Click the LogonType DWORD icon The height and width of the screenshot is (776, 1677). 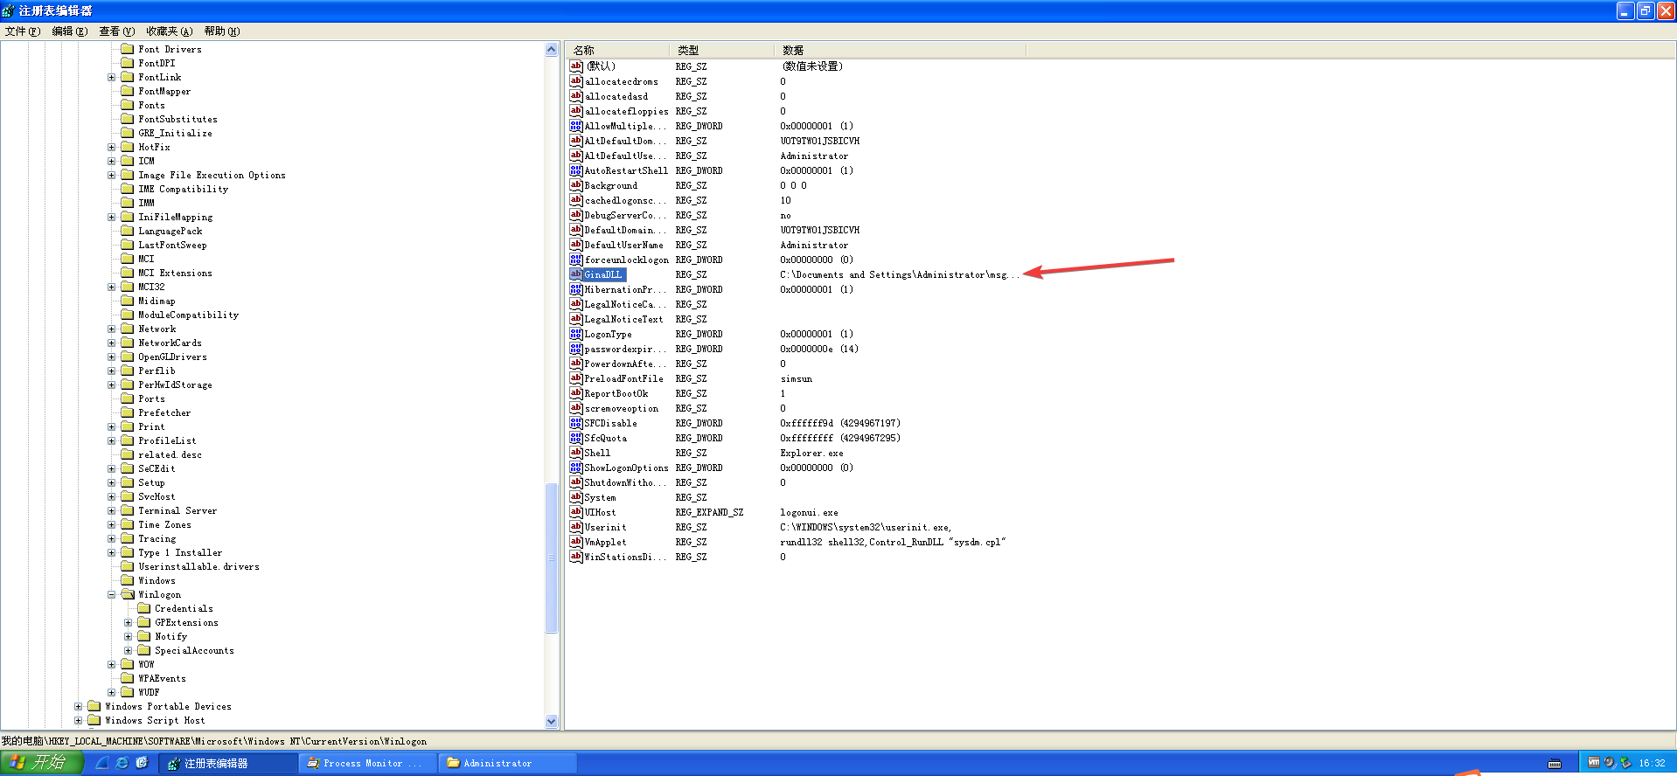tap(575, 334)
